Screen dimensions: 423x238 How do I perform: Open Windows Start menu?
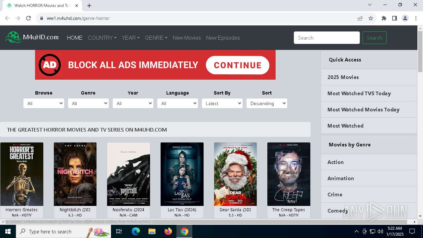click(x=8, y=231)
